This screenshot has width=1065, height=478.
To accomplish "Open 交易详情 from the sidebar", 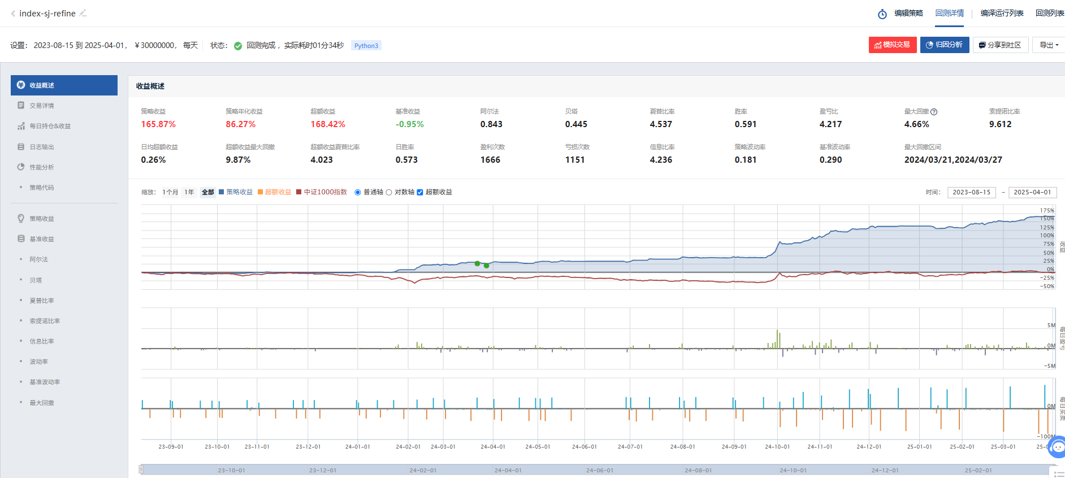I will tap(42, 106).
